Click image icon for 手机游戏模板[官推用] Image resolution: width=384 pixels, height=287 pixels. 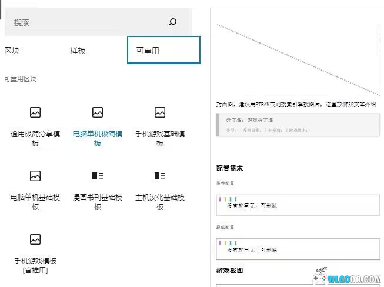coord(35,239)
